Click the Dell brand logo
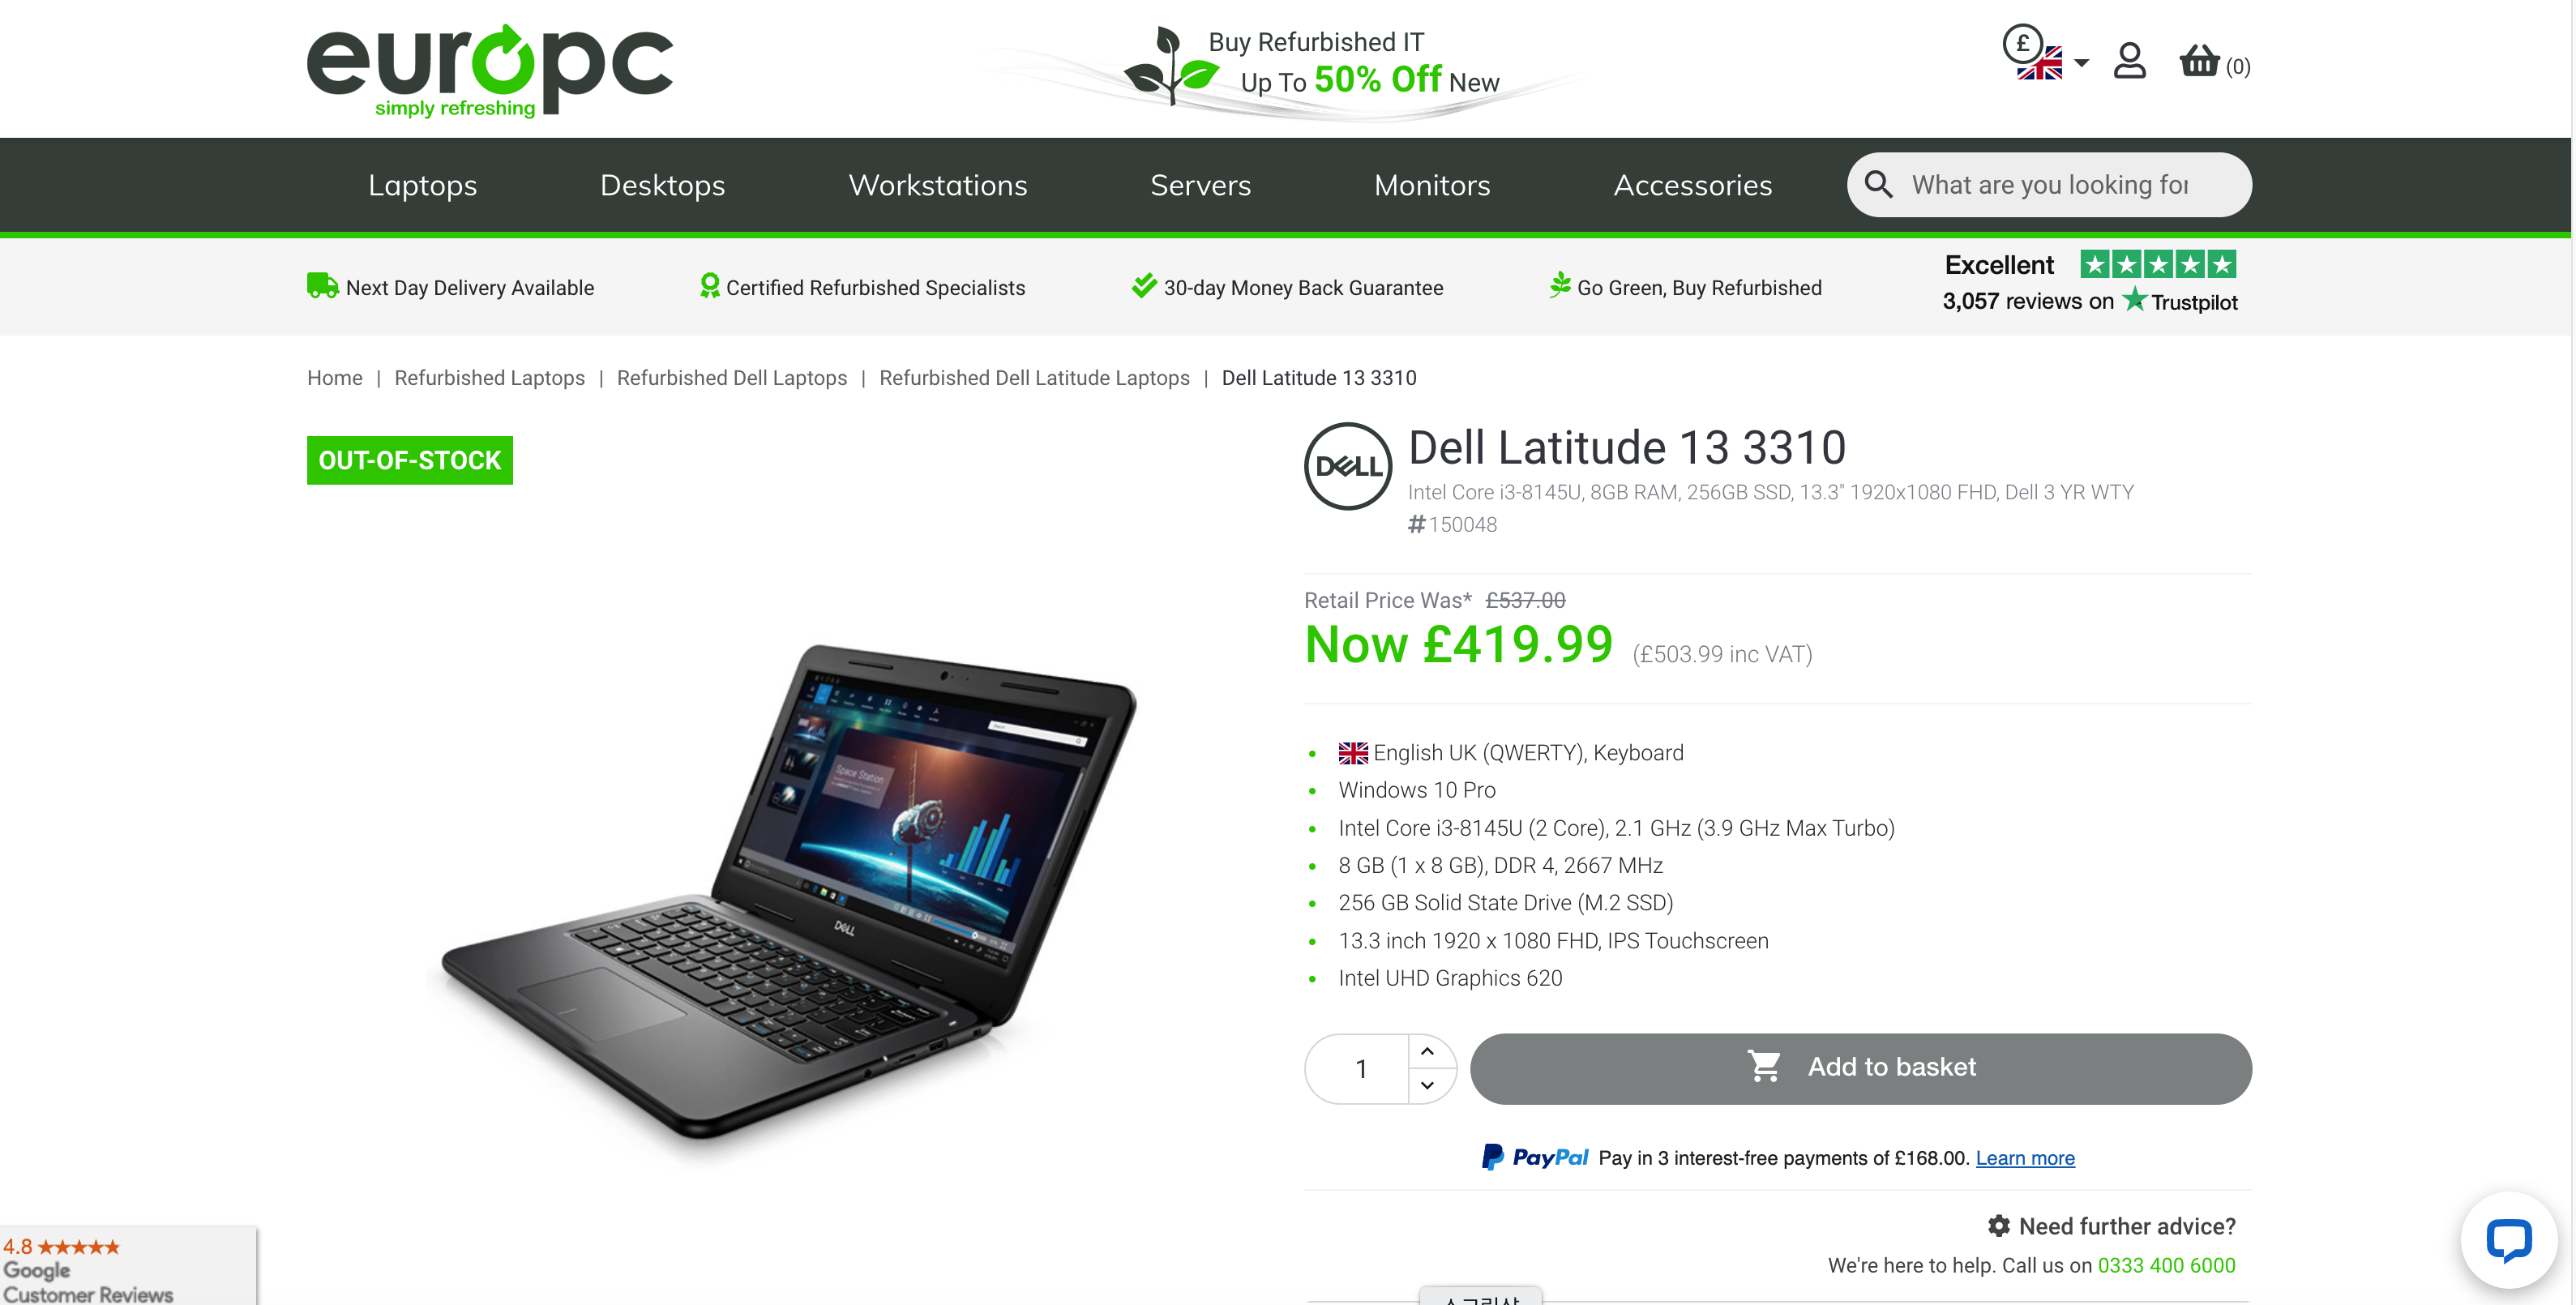This screenshot has height=1305, width=2576. [1348, 466]
